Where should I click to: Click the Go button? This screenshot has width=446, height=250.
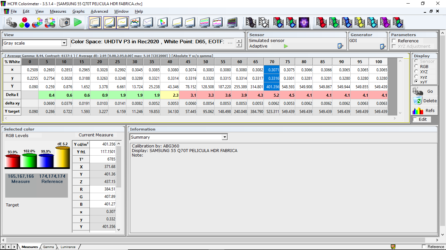[x=424, y=91]
